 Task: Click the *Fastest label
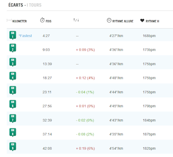click(x=26, y=36)
